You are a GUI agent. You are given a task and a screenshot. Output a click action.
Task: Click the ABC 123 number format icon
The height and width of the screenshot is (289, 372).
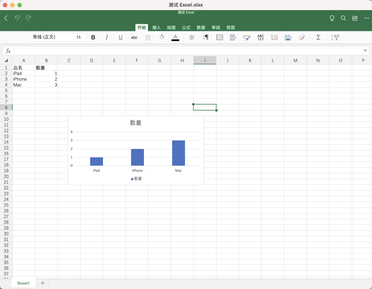(x=260, y=38)
